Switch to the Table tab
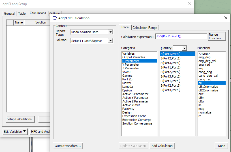 (22, 14)
